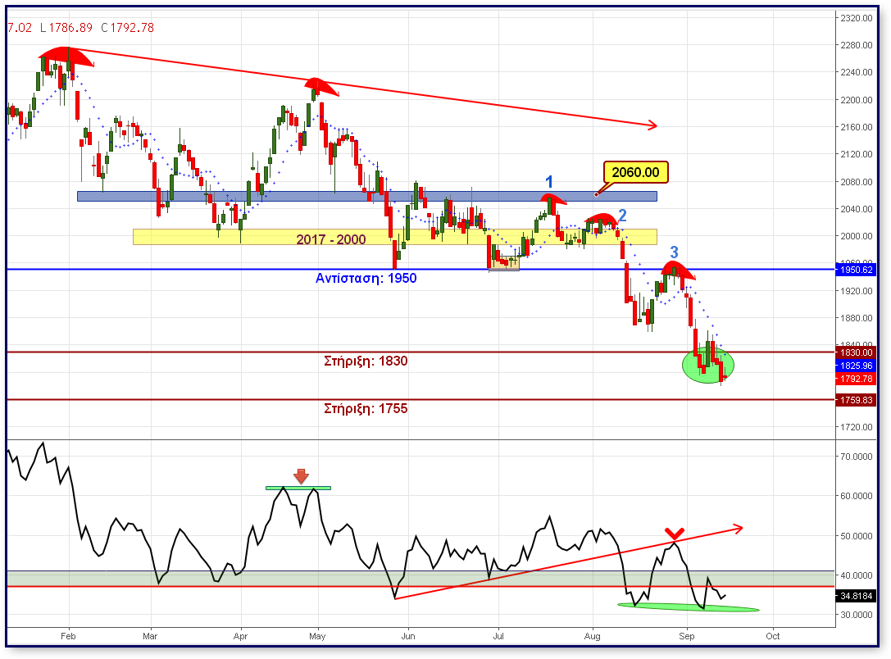Click the 'C 1792.78' close value in header
The image size is (891, 659).
[127, 27]
